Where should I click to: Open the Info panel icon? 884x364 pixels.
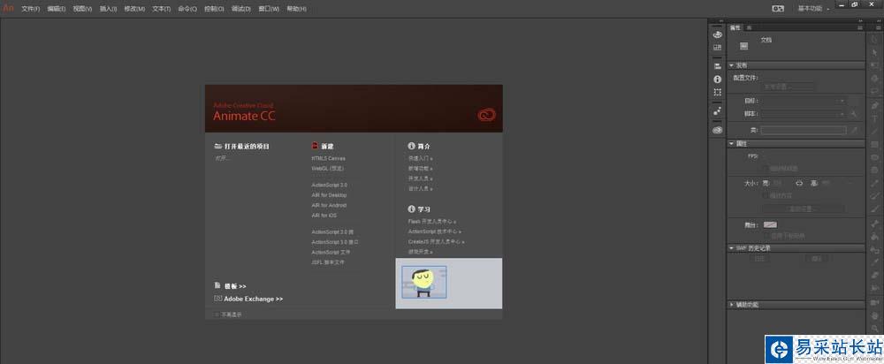(717, 80)
